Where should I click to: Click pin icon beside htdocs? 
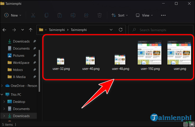click(35, 70)
